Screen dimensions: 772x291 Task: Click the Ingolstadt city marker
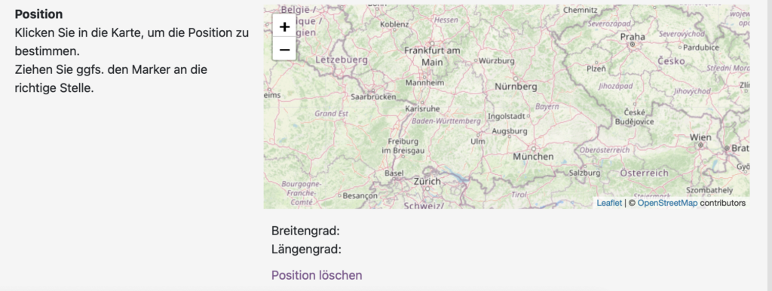click(528, 116)
